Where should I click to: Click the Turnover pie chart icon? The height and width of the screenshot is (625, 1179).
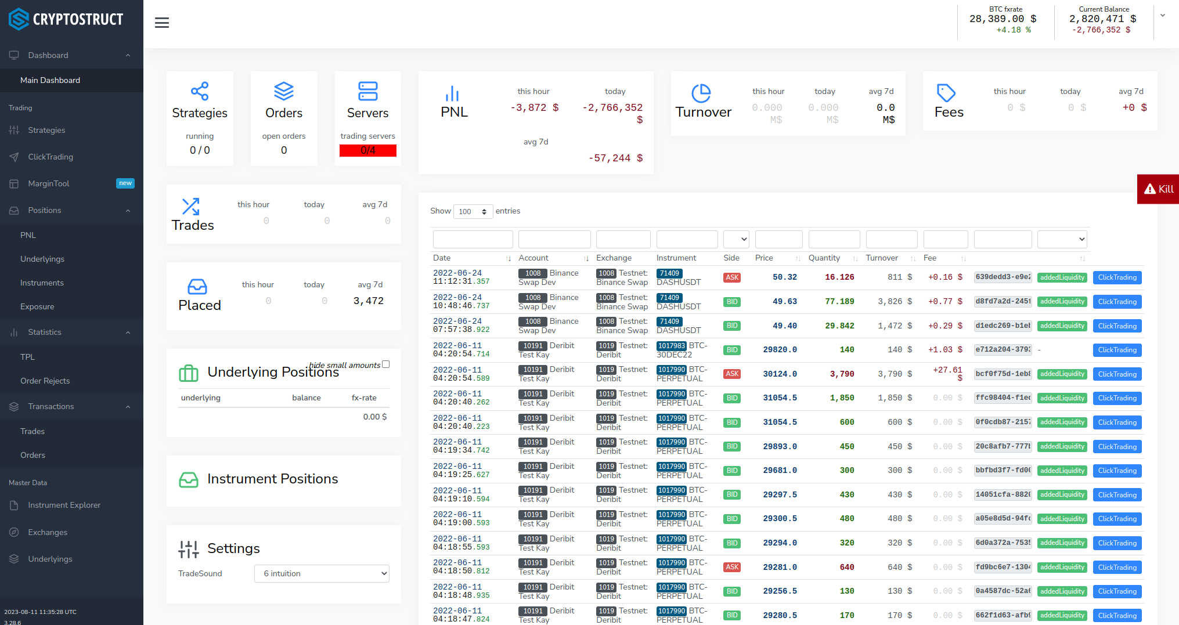tap(701, 93)
